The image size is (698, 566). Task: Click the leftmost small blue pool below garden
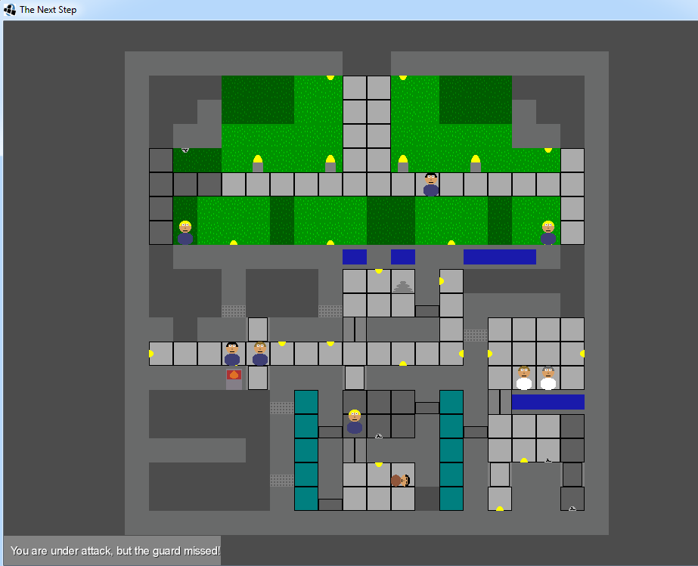[x=355, y=257]
